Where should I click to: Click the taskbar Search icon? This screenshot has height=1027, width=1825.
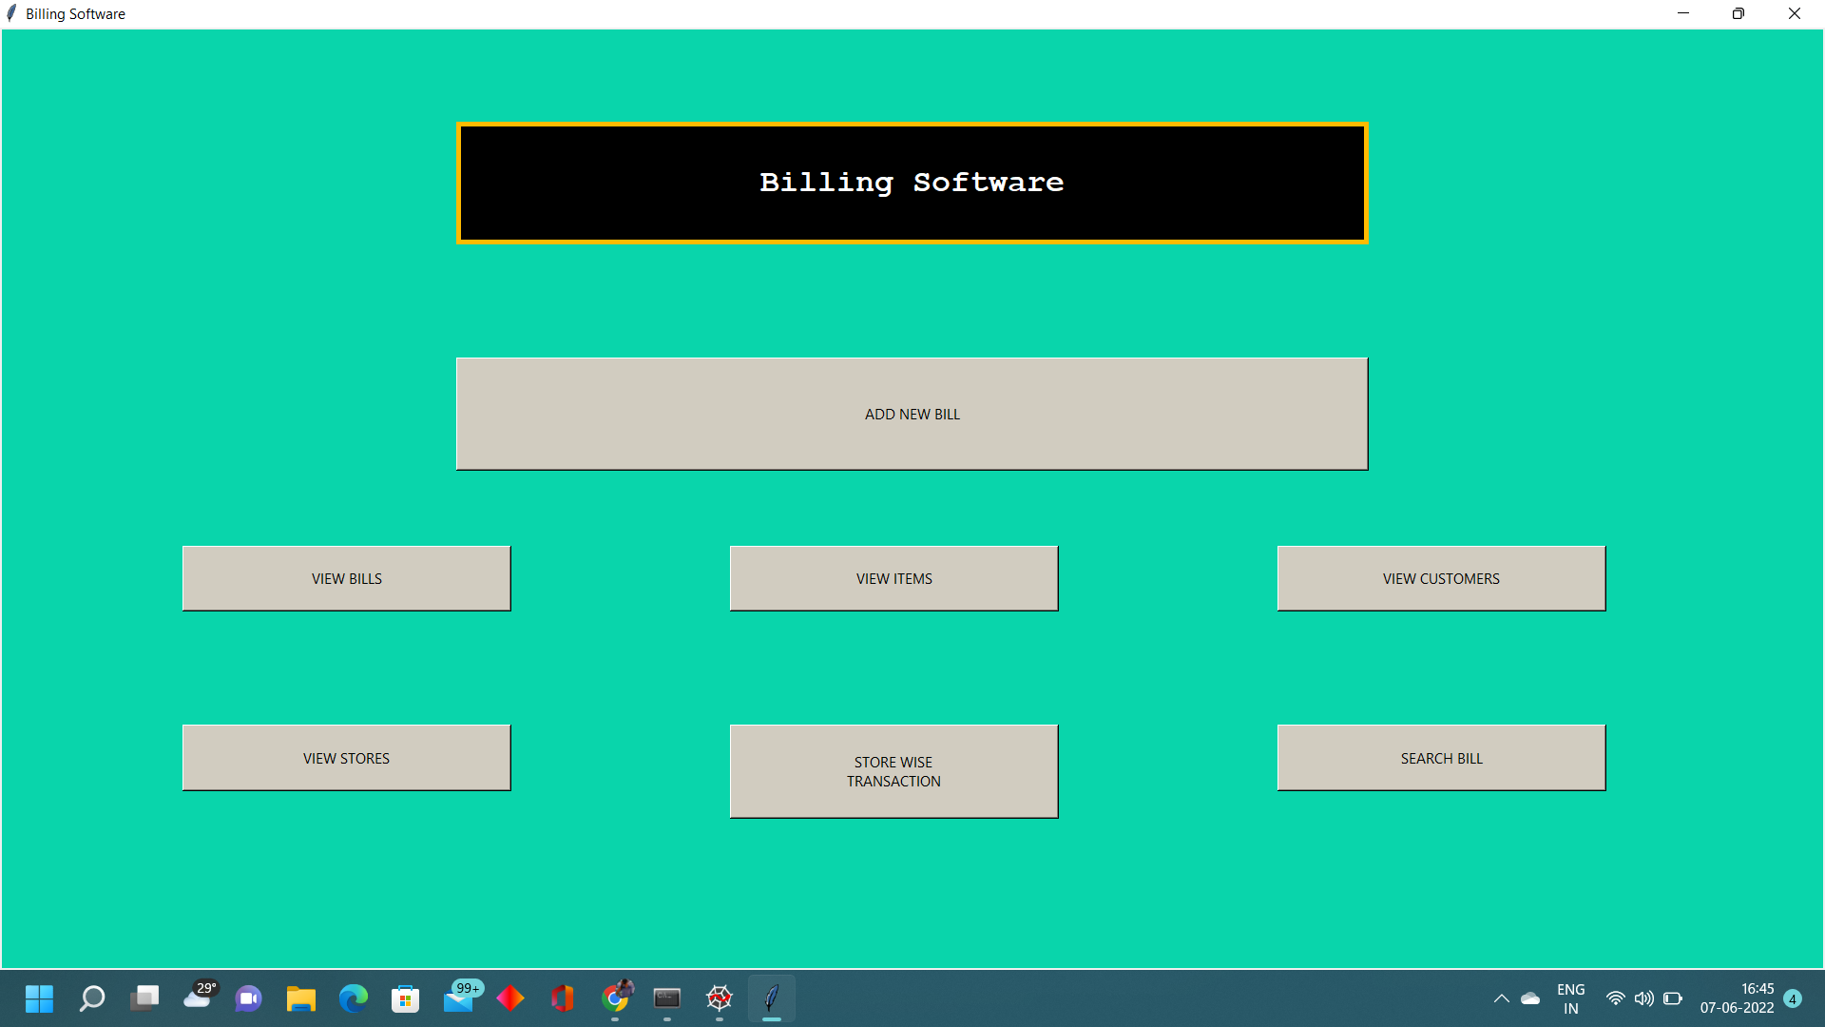tap(91, 998)
